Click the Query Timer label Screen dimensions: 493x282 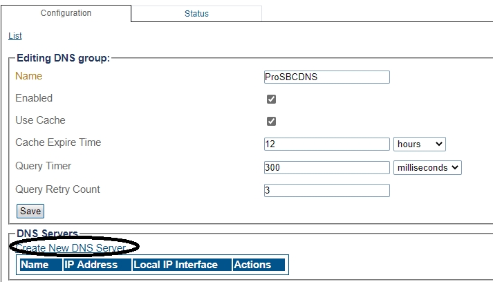pyautogui.click(x=44, y=166)
